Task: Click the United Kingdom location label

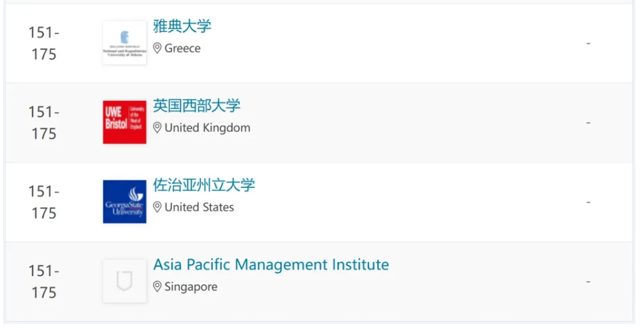Action: 207,128
